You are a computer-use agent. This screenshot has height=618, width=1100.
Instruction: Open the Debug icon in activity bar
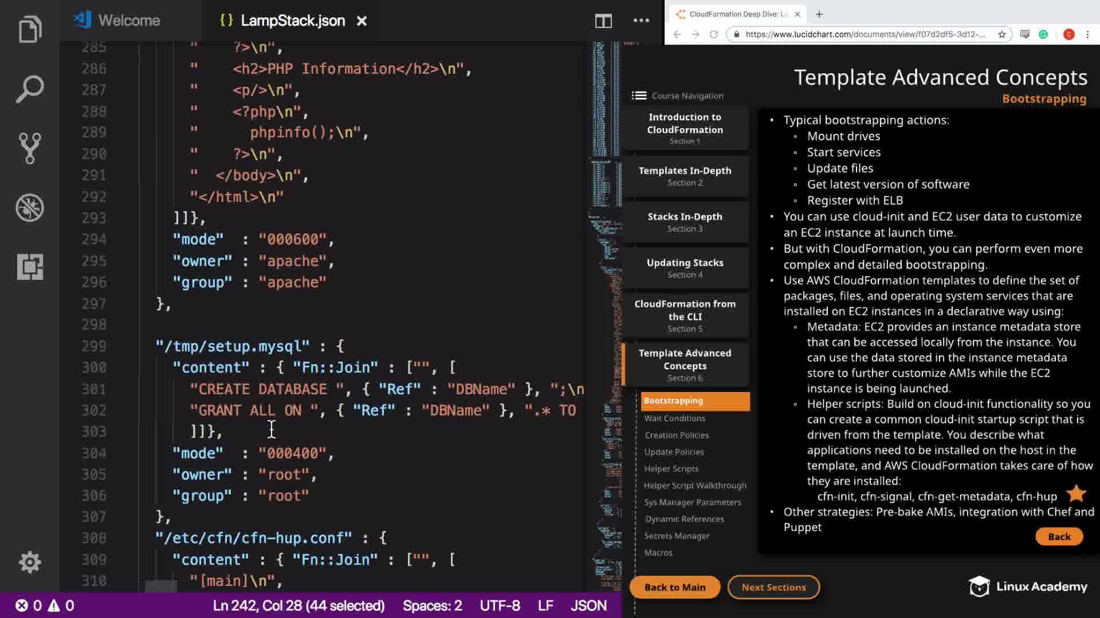coord(30,207)
